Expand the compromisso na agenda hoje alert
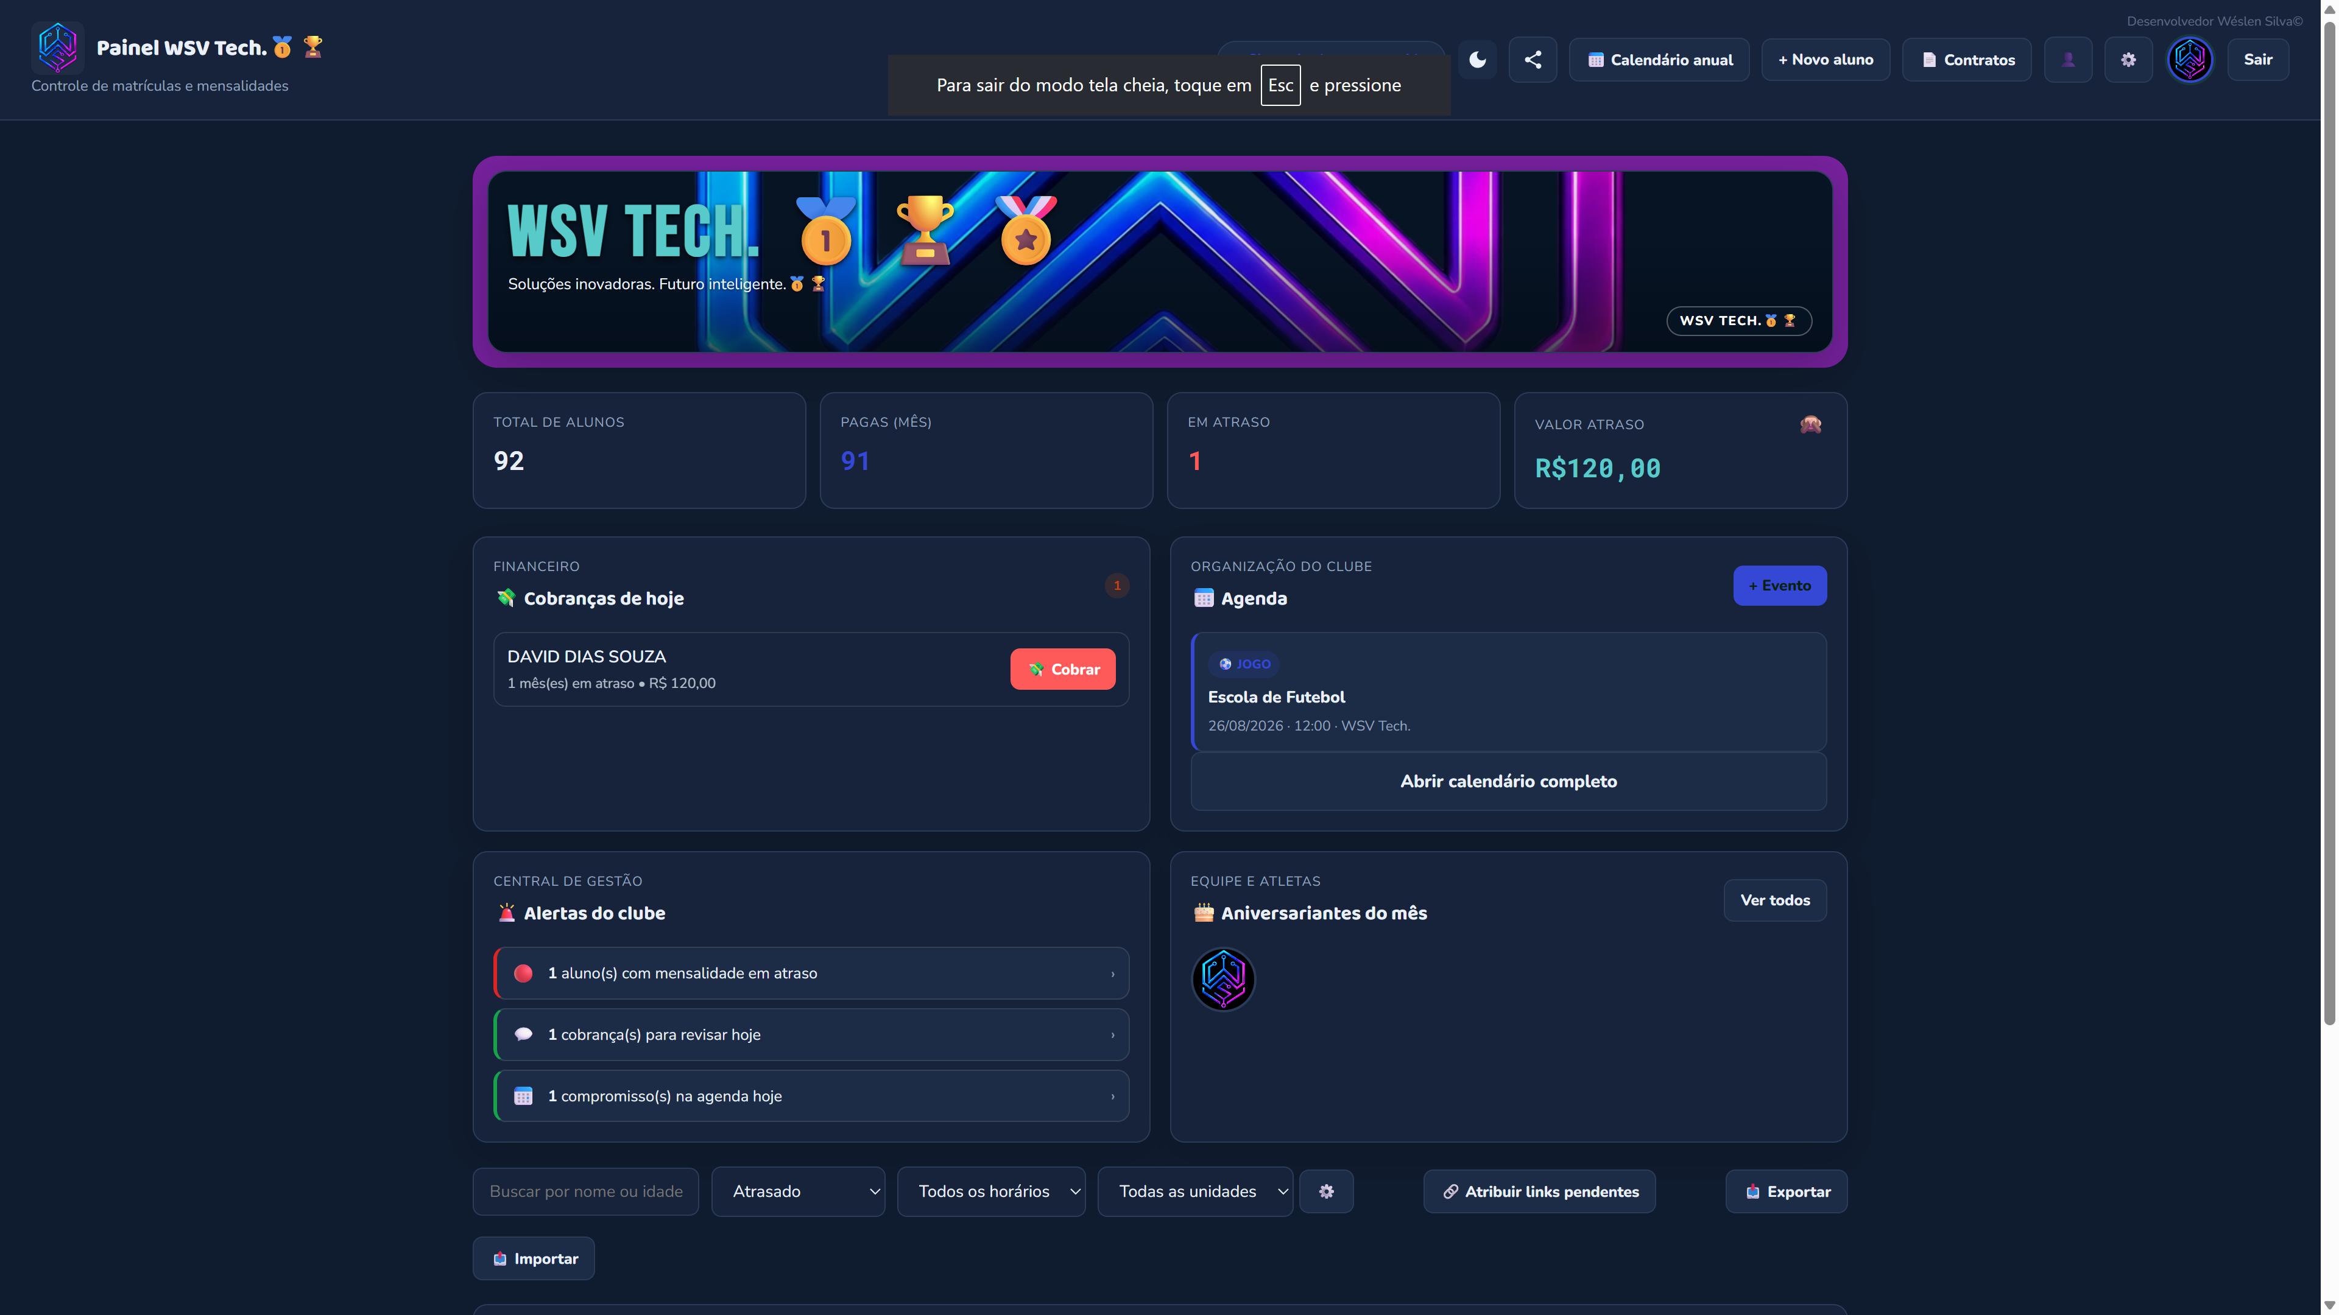 pyautogui.click(x=811, y=1096)
